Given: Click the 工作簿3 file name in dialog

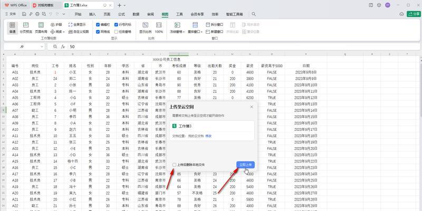Looking at the screenshot, I should point(185,126).
